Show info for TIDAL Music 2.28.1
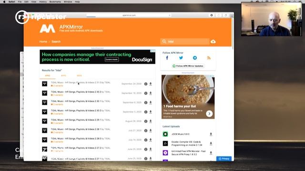 146,131
